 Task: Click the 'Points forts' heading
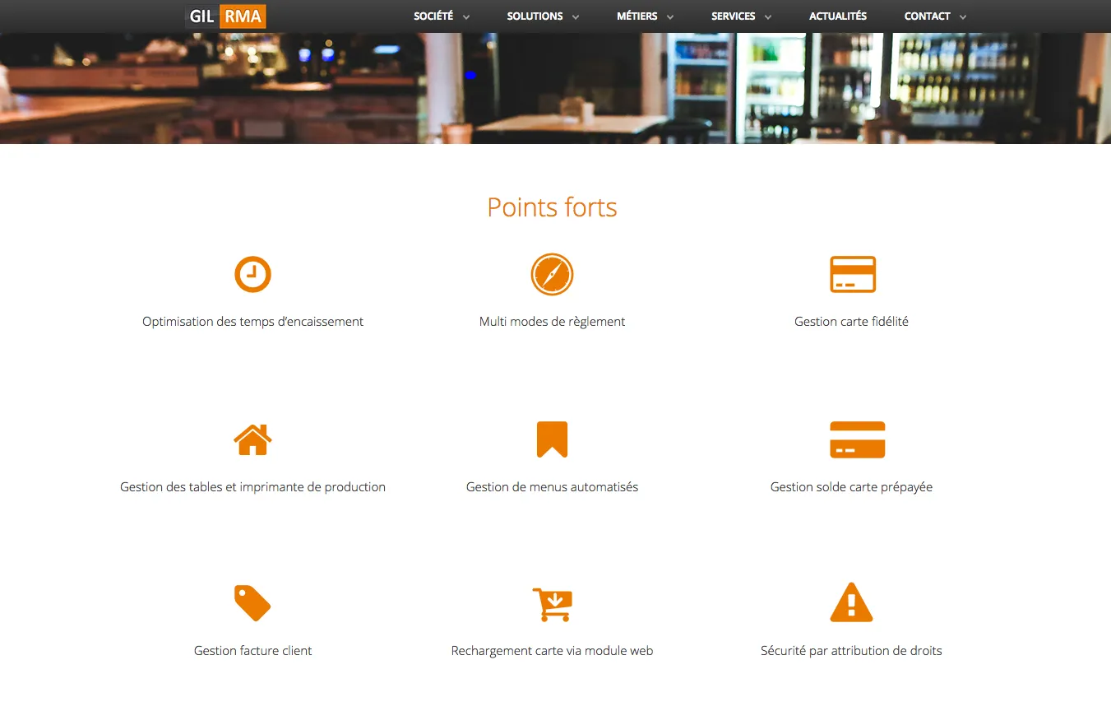pyautogui.click(x=552, y=207)
